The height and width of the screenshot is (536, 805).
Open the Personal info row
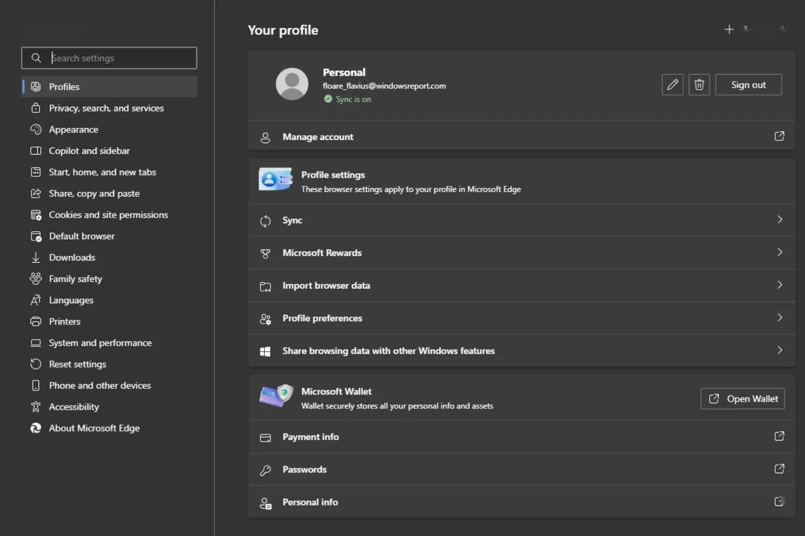[x=522, y=502]
